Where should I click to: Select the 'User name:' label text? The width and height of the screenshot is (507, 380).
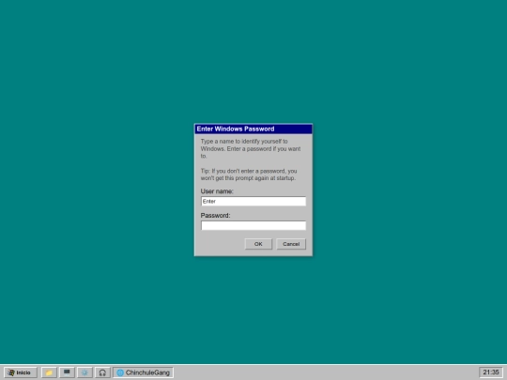pyautogui.click(x=217, y=191)
